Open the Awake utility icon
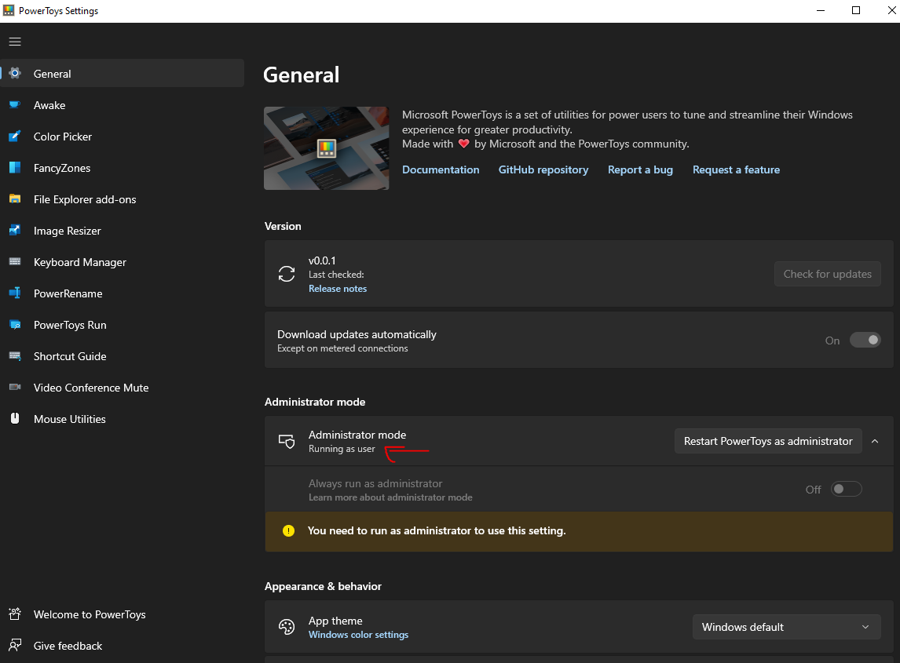The image size is (900, 663). pos(15,105)
